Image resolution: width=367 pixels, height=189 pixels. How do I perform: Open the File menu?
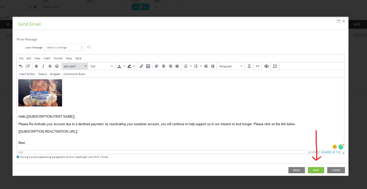tap(21, 58)
